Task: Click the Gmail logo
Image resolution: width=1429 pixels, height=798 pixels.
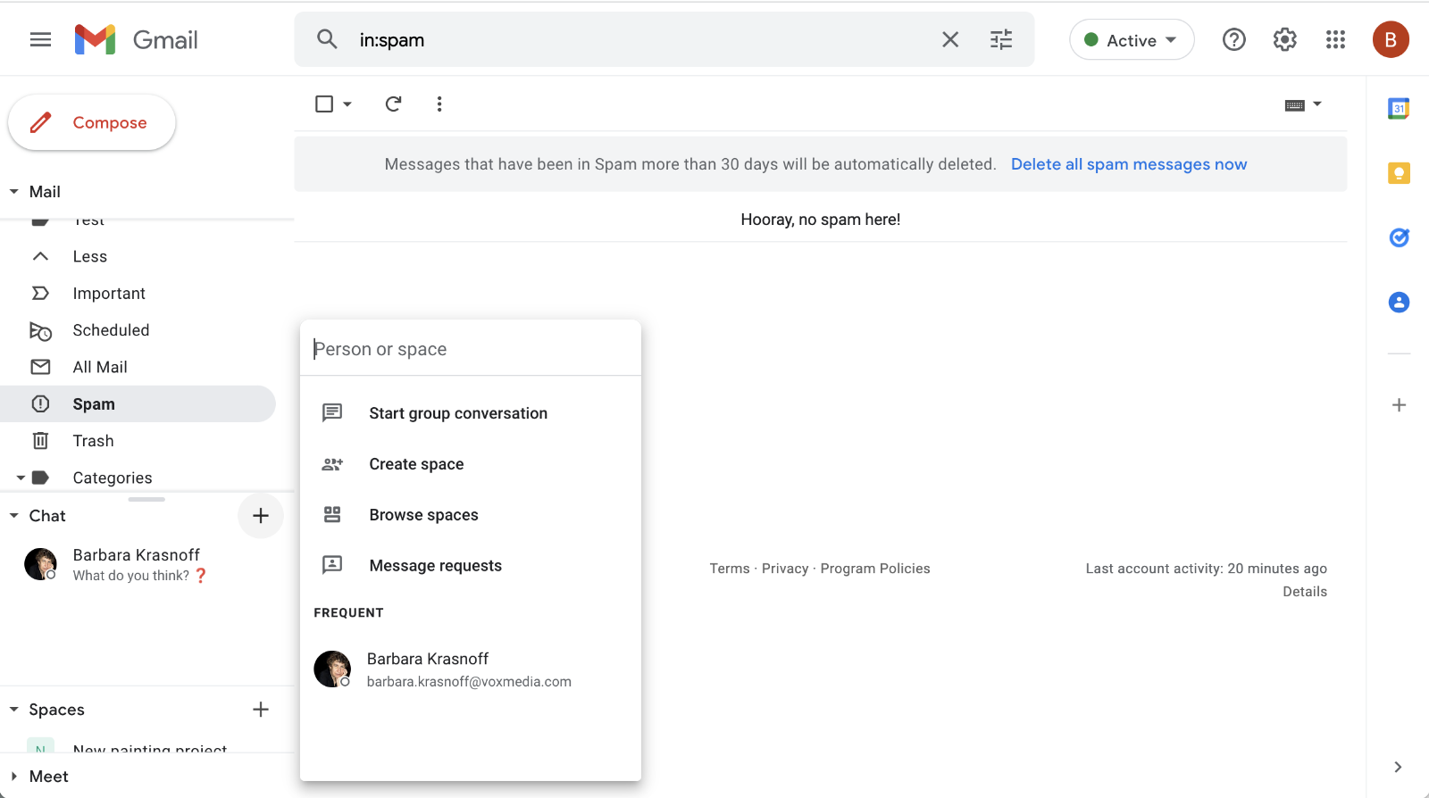Action: (x=136, y=39)
